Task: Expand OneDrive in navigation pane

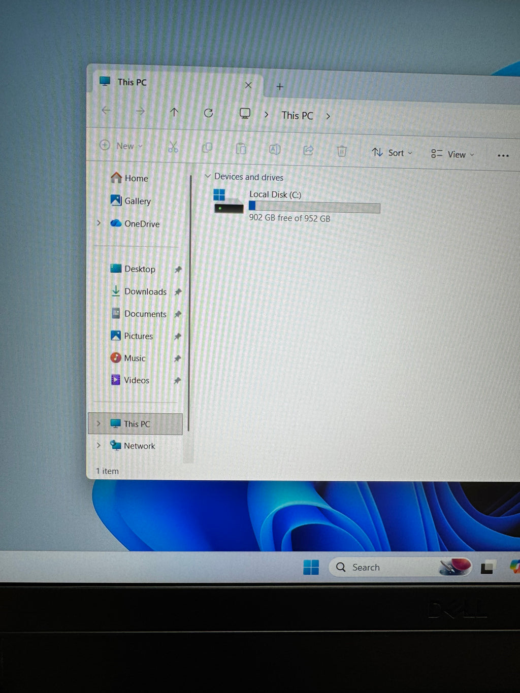Action: coord(99,223)
